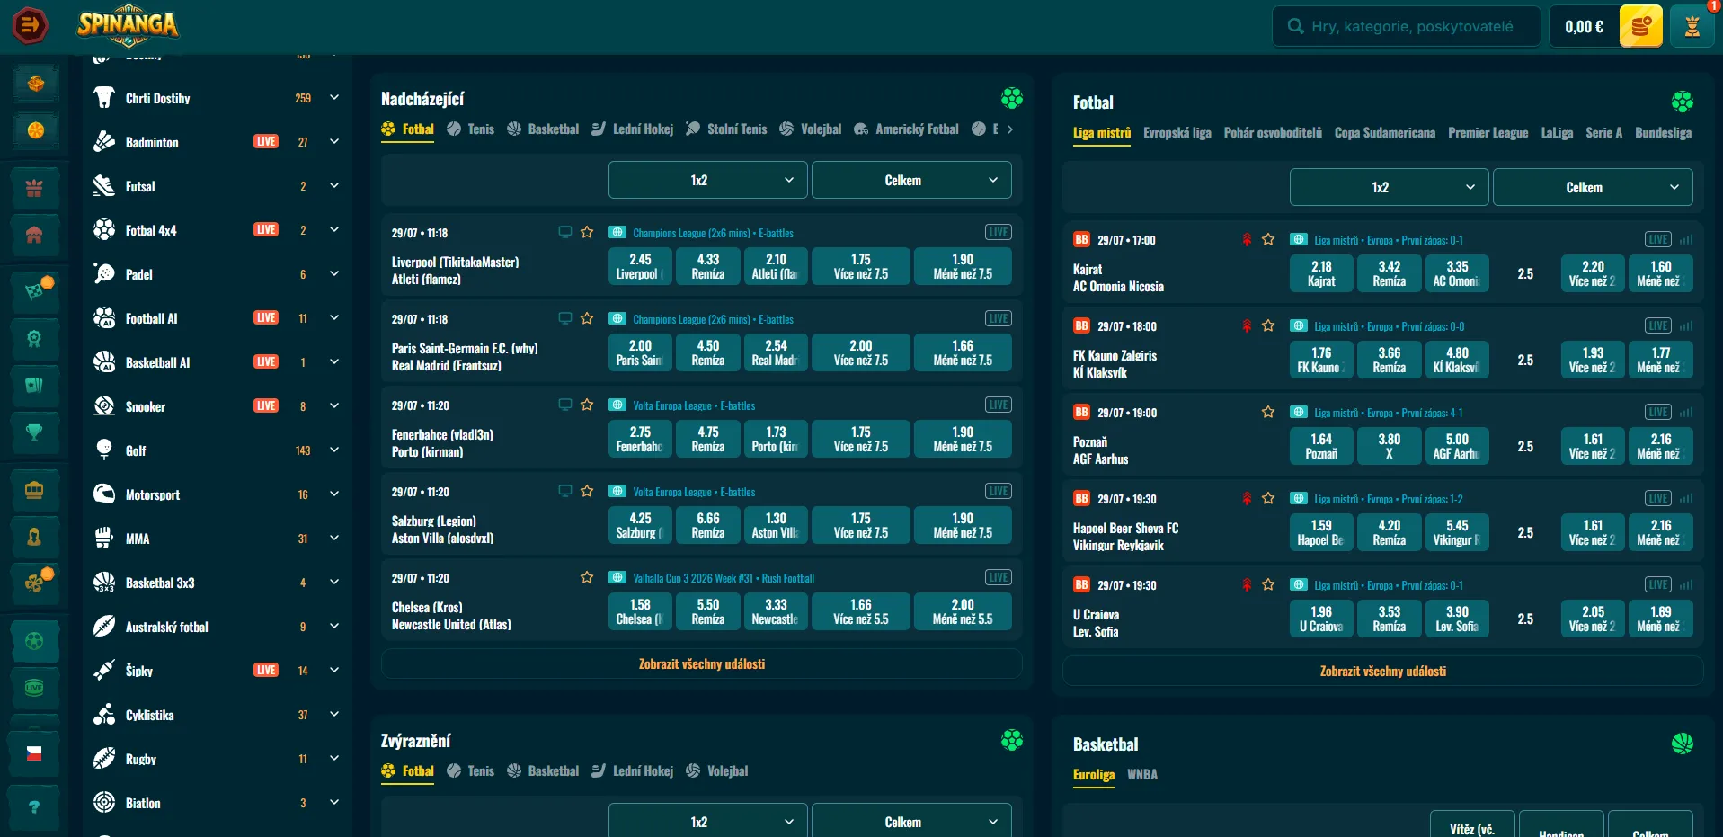Show all events in Fotbal panel
The height and width of the screenshot is (837, 1723).
click(x=1383, y=672)
